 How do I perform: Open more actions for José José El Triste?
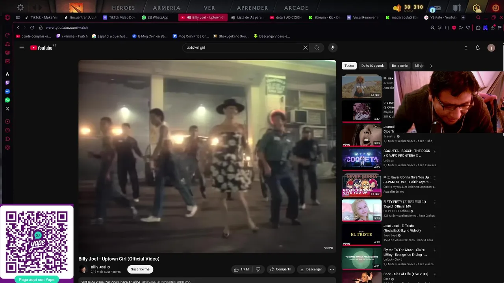435,226
